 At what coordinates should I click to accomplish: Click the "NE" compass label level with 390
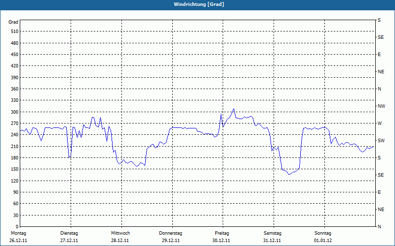pos(381,72)
